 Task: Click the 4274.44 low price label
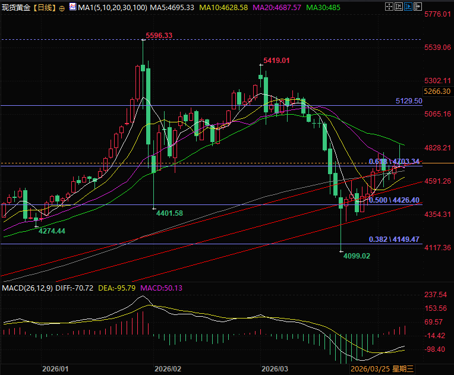coord(52,231)
